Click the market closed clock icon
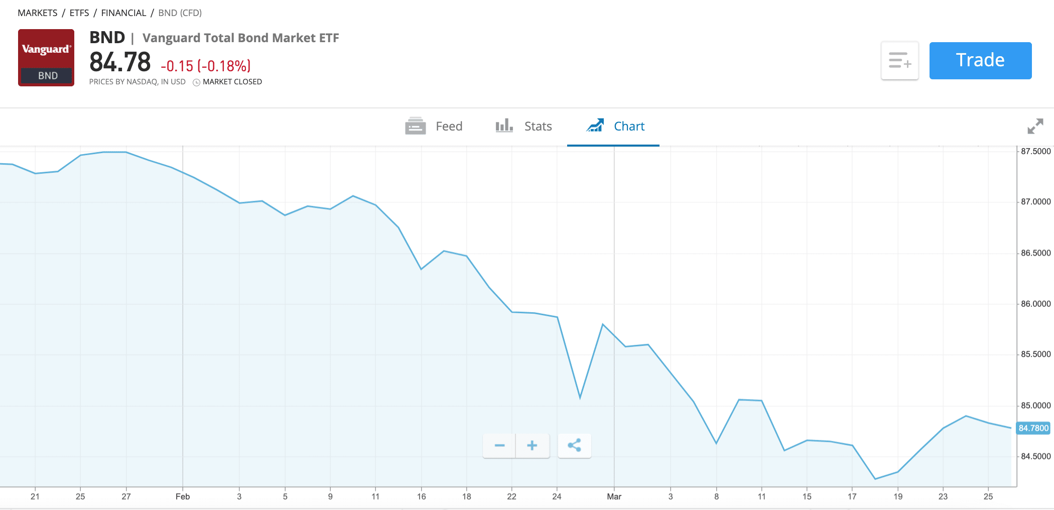The width and height of the screenshot is (1054, 510). point(197,82)
